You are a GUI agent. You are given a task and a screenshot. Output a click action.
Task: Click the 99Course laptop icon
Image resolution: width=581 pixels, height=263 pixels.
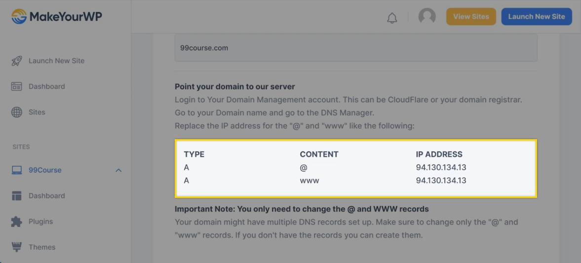point(17,170)
